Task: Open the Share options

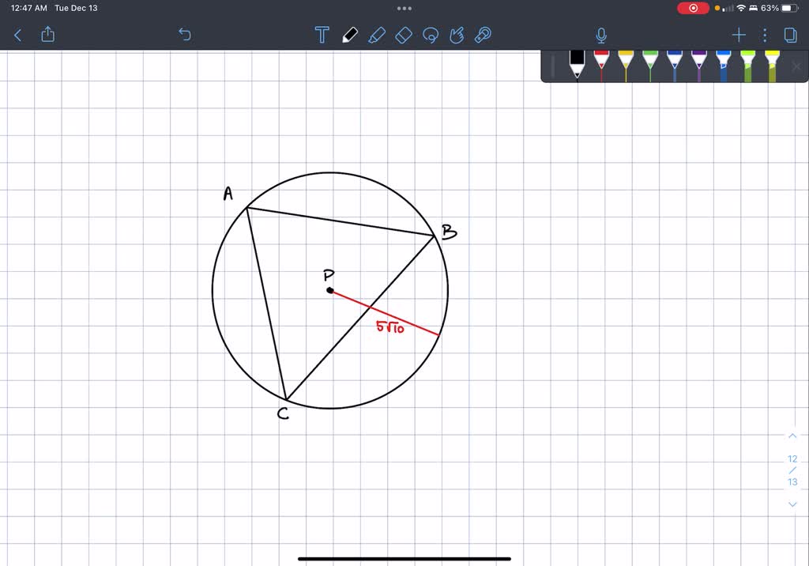Action: coord(47,35)
